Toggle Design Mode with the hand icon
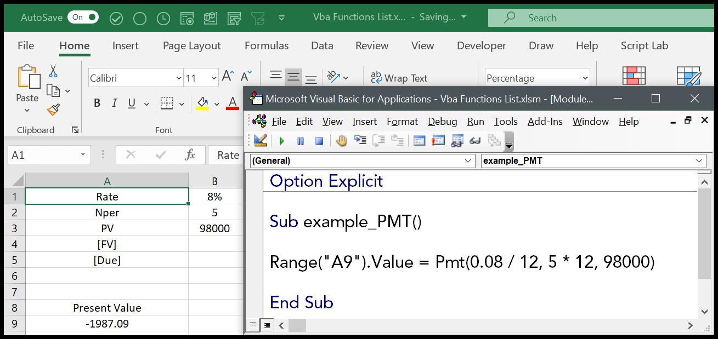This screenshot has height=339, width=718. pos(341,141)
